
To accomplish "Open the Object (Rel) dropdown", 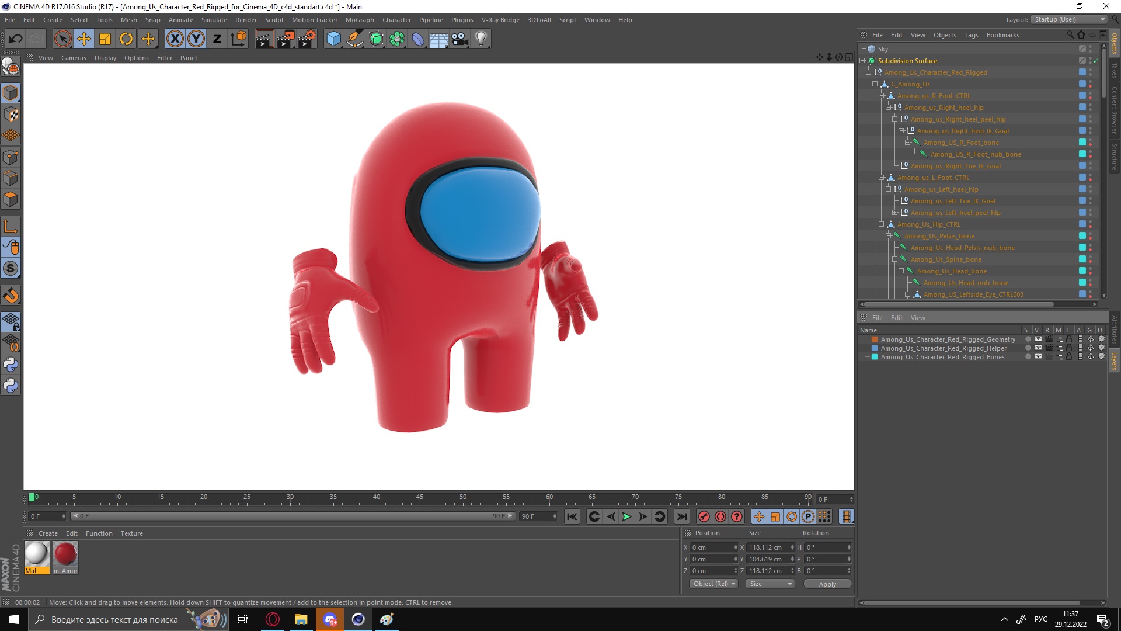I will [714, 584].
